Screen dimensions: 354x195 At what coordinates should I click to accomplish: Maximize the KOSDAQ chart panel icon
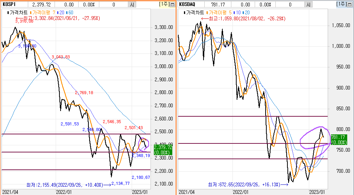(349, 5)
